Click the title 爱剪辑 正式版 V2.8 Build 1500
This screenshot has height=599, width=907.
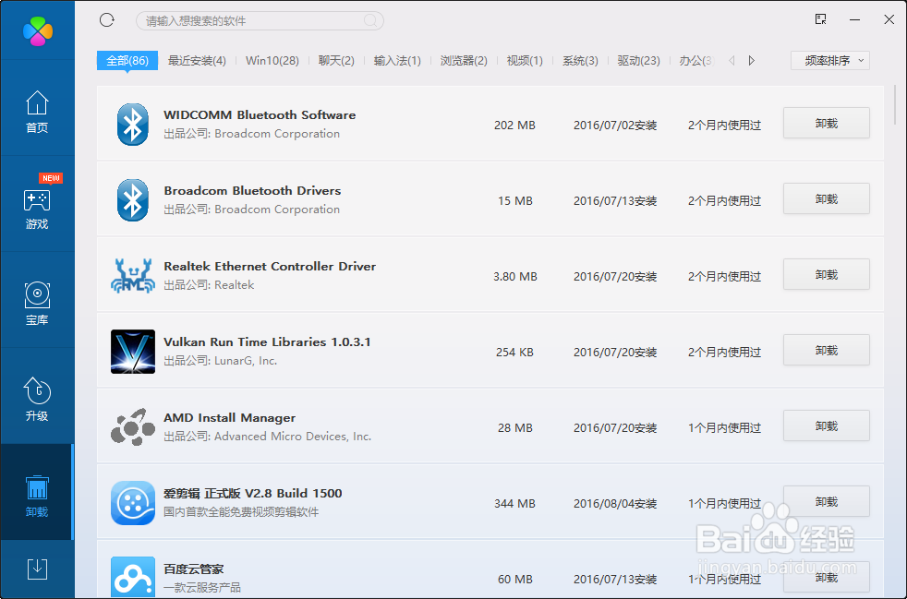253,493
